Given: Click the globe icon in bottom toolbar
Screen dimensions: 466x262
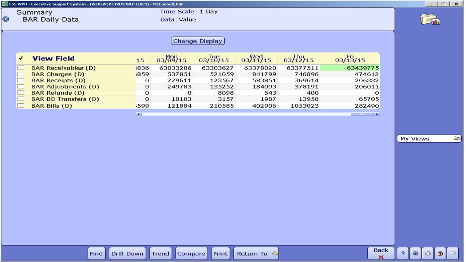Looking at the screenshot, I should [415, 253].
